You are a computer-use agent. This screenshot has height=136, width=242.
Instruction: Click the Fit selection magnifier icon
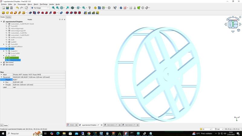point(57,8)
